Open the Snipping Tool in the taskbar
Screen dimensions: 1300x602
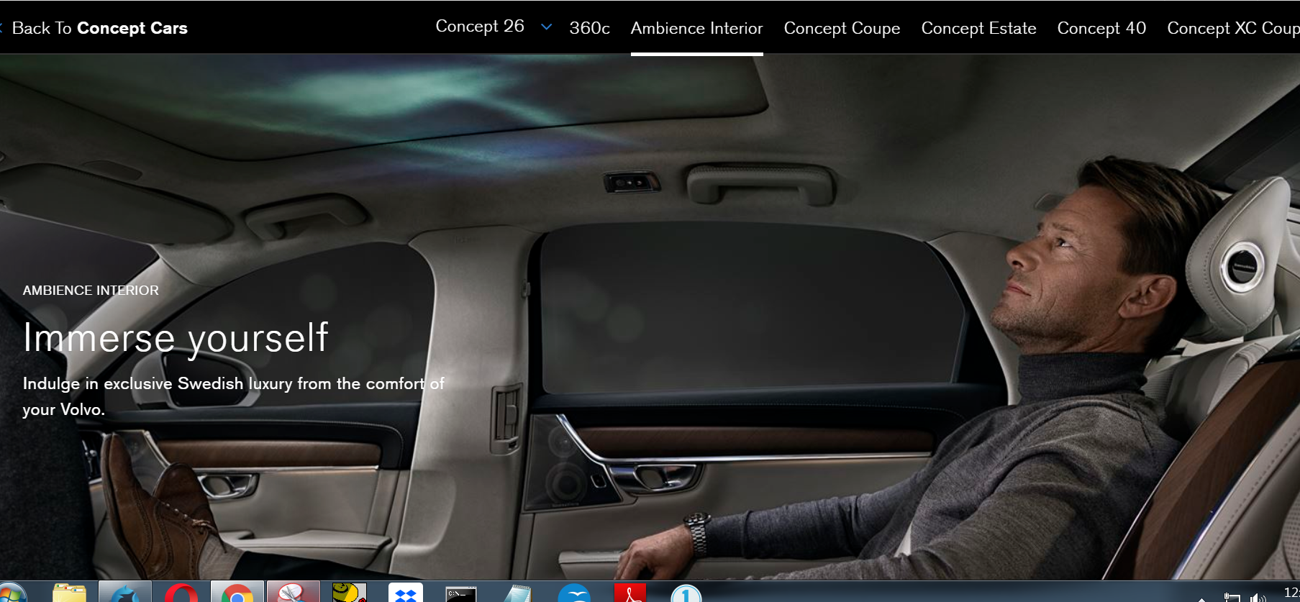(x=293, y=593)
